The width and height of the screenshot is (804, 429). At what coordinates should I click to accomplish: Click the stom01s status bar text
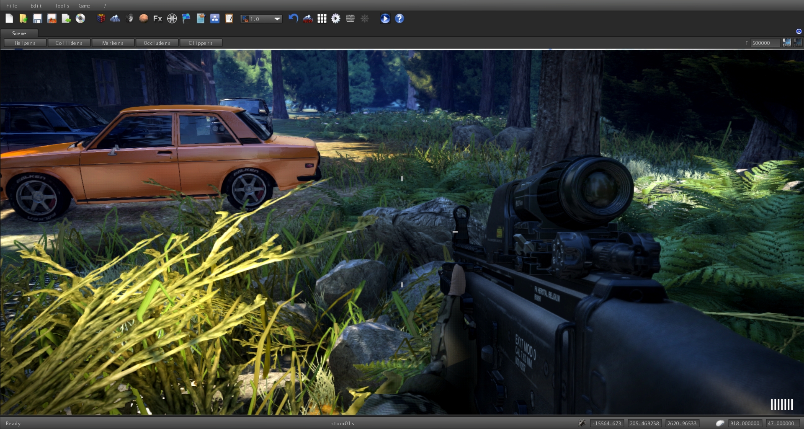click(x=343, y=423)
